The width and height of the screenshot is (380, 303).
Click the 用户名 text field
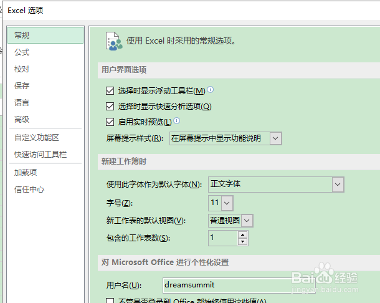239,286
